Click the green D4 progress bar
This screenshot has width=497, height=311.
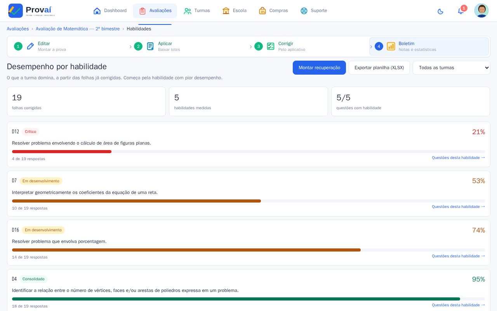pos(236,299)
